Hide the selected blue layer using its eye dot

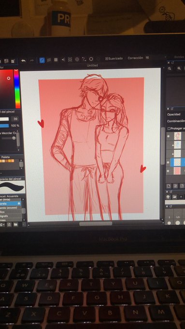pyautogui.click(x=168, y=162)
